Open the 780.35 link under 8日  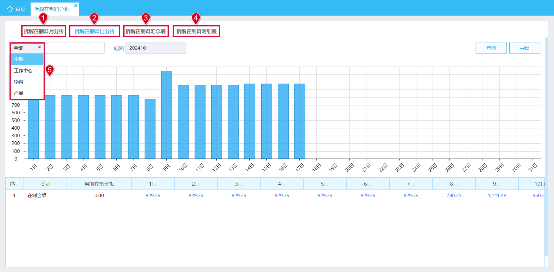(454, 195)
